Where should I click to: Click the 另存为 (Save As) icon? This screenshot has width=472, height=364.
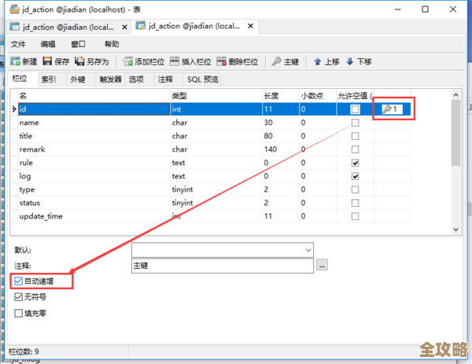pyautogui.click(x=79, y=61)
